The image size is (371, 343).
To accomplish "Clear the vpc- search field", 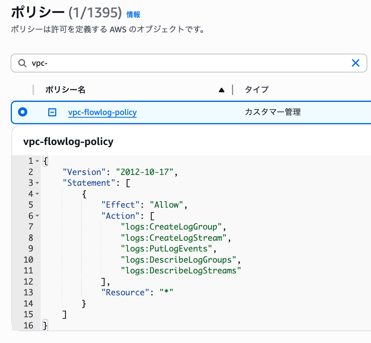I will [x=355, y=63].
